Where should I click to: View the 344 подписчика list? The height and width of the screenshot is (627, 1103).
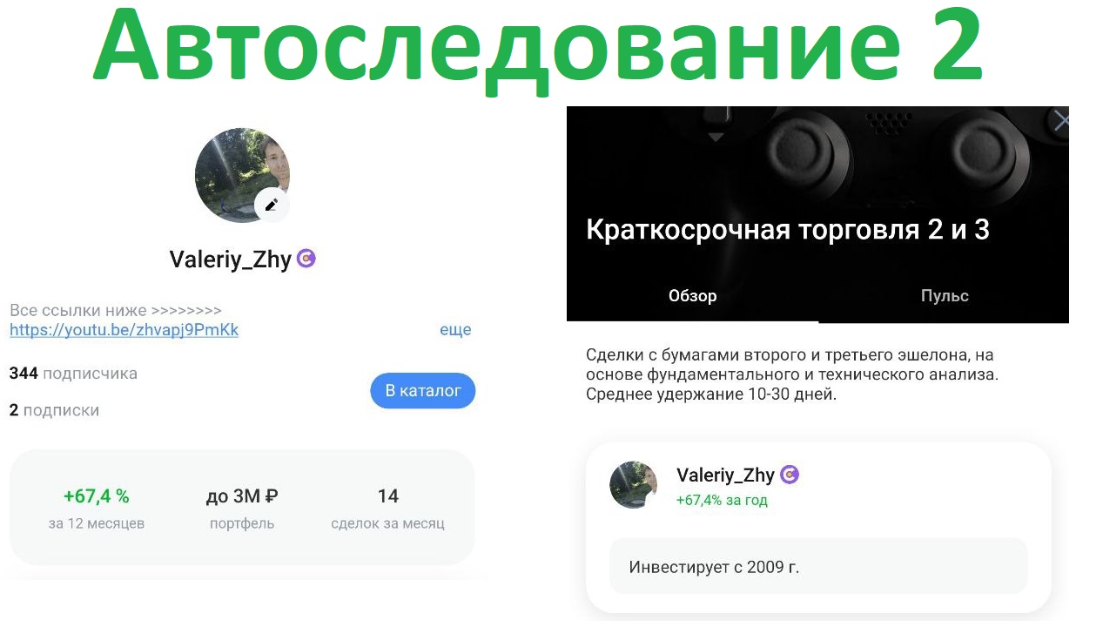coord(73,374)
